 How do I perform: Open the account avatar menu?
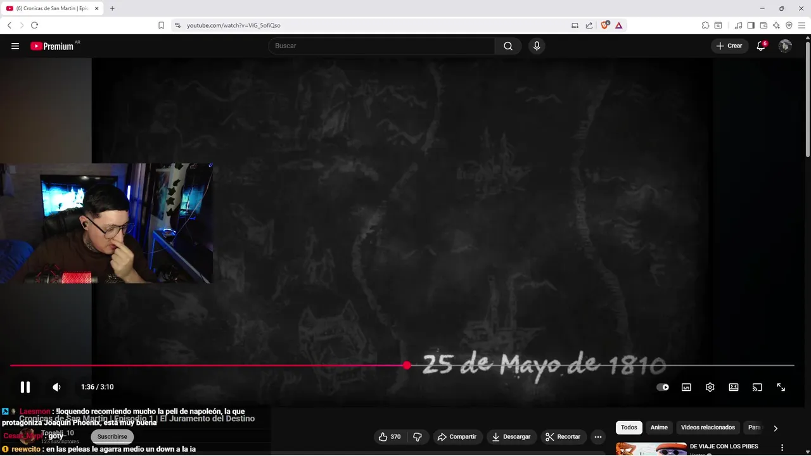coord(785,46)
